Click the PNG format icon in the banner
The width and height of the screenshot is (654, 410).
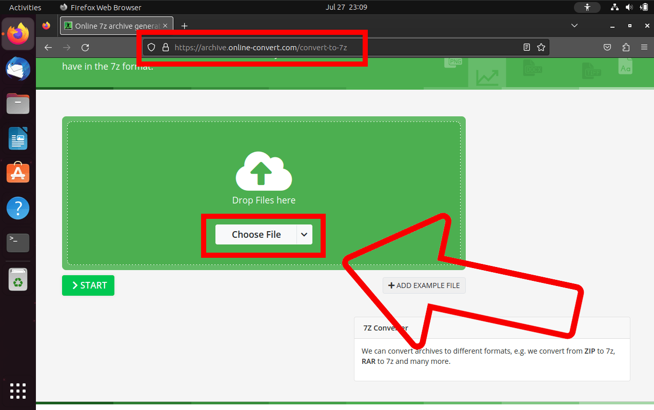pos(453,61)
